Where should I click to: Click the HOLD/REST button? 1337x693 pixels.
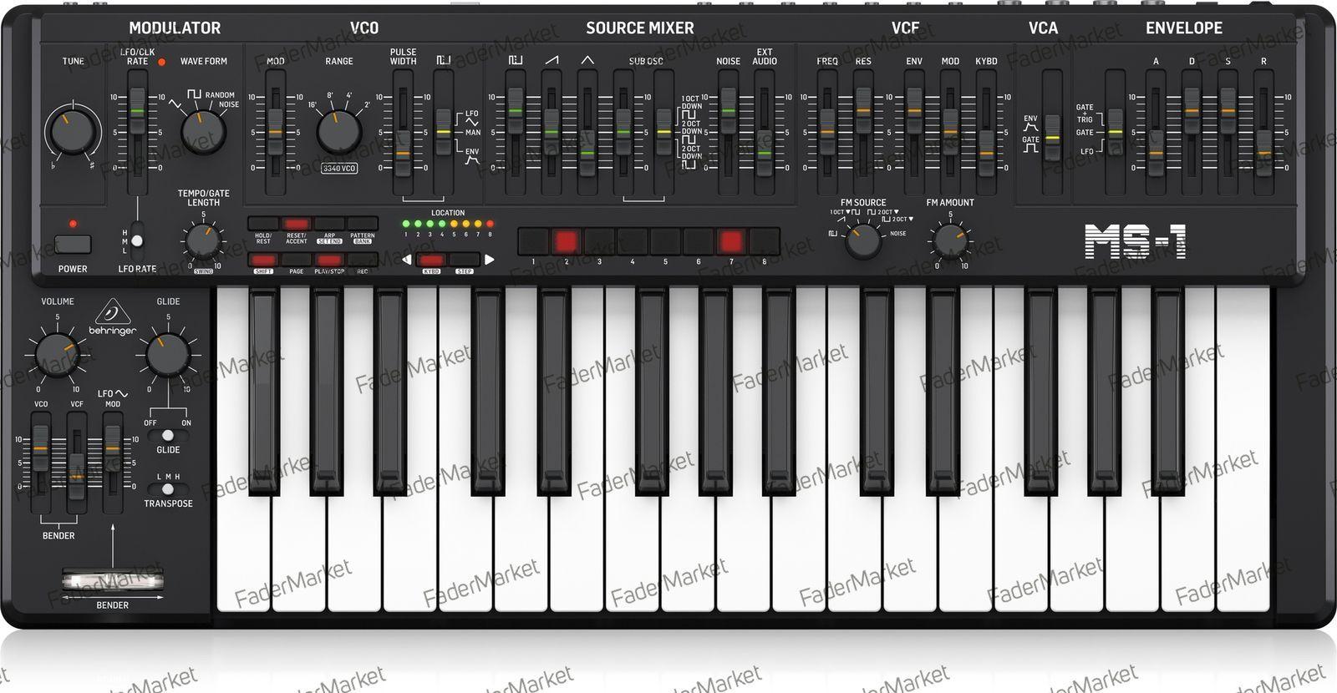pos(263,224)
